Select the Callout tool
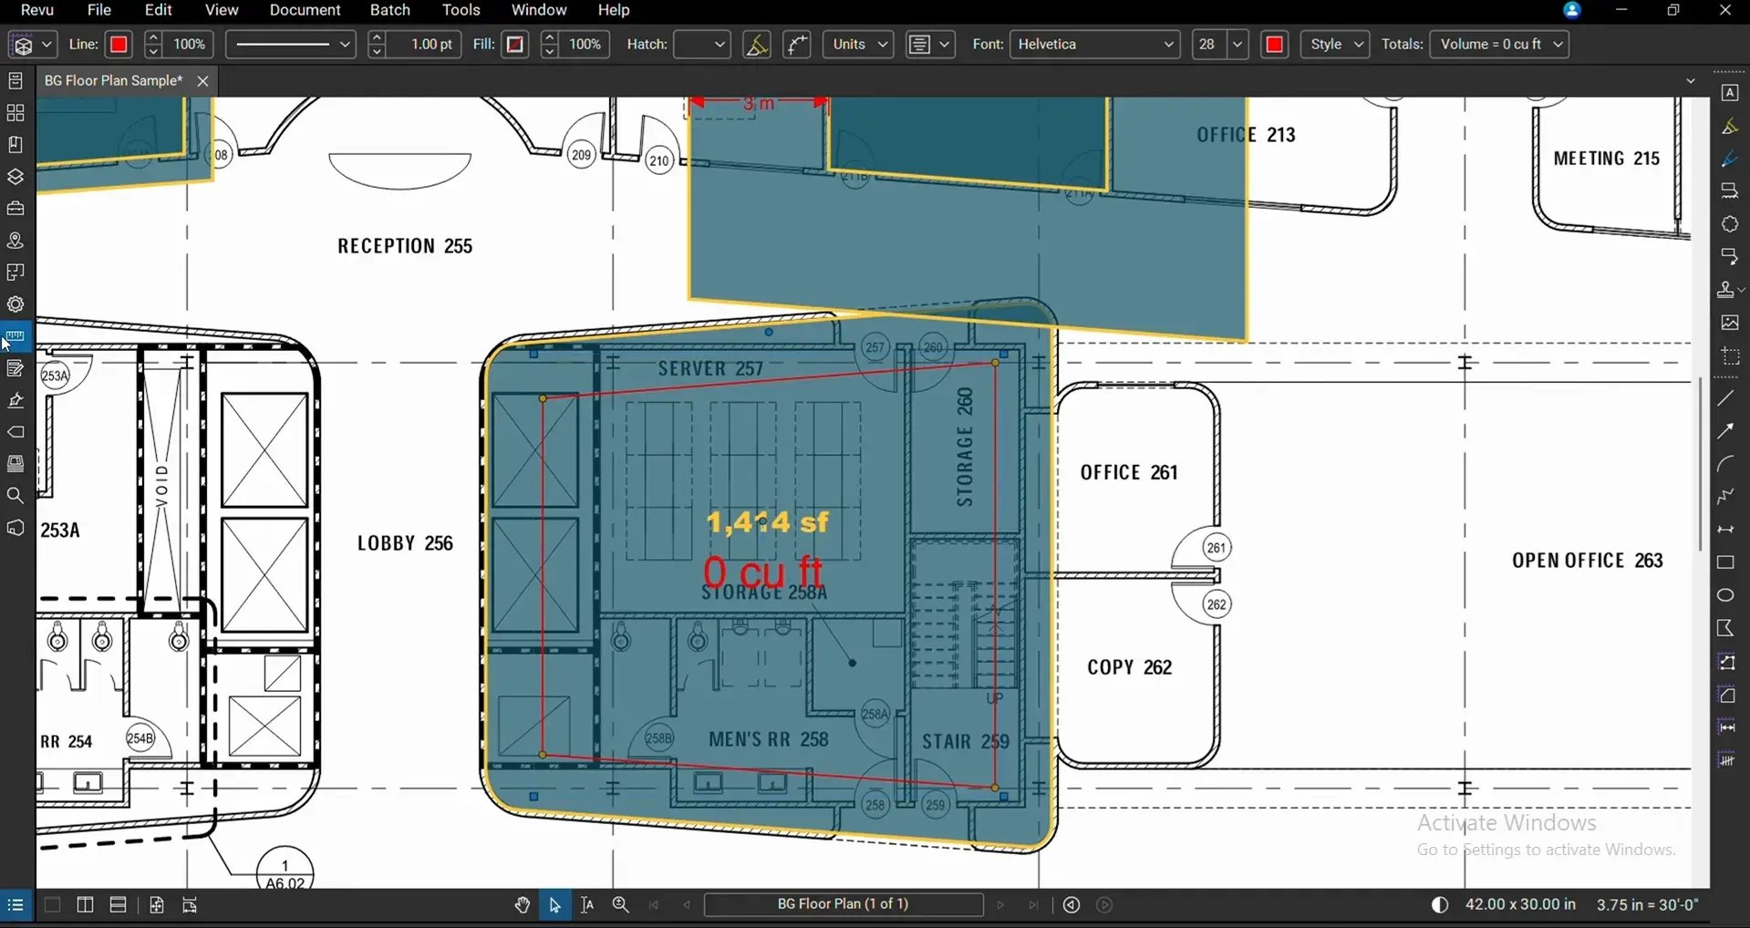 (x=1729, y=257)
